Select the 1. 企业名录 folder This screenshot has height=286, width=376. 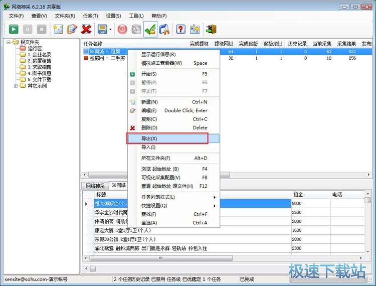(39, 55)
